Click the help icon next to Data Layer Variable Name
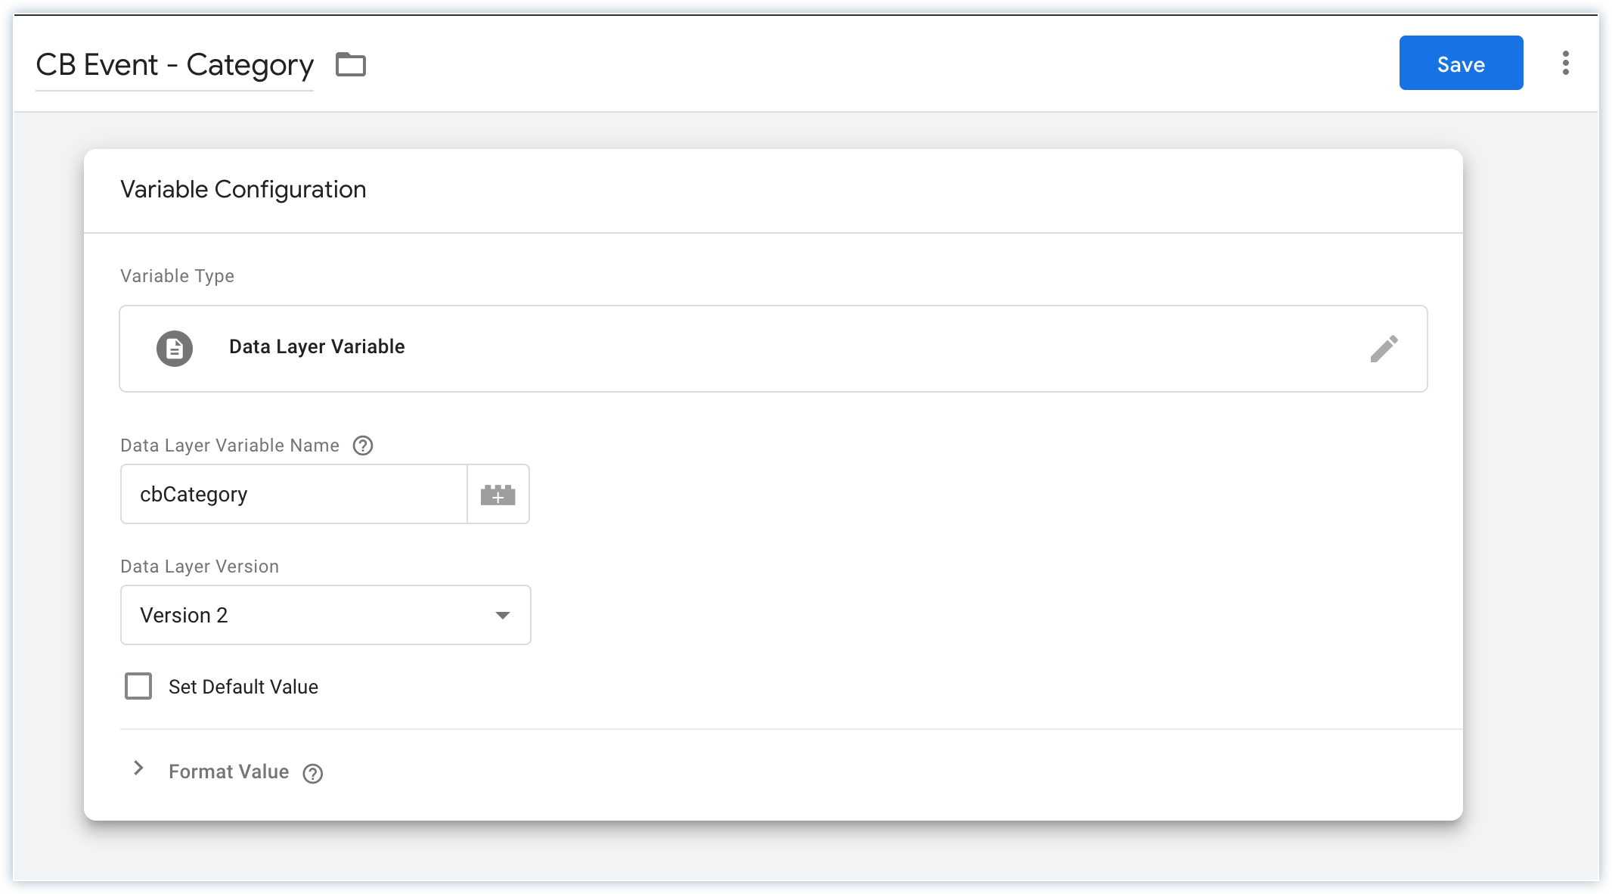The width and height of the screenshot is (1612, 894). [363, 445]
